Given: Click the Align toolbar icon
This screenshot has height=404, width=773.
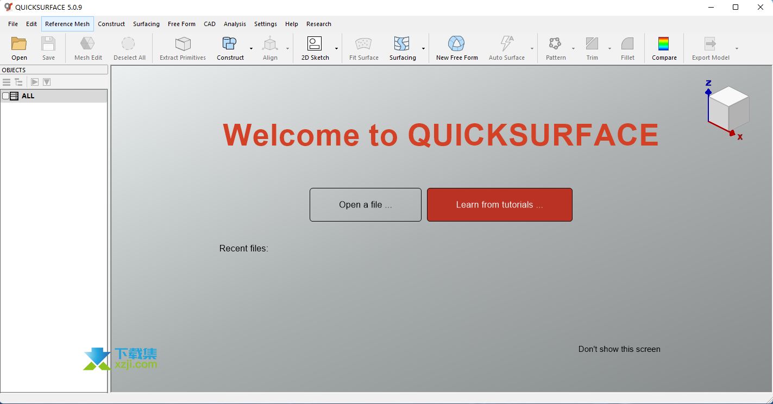Looking at the screenshot, I should 270,44.
